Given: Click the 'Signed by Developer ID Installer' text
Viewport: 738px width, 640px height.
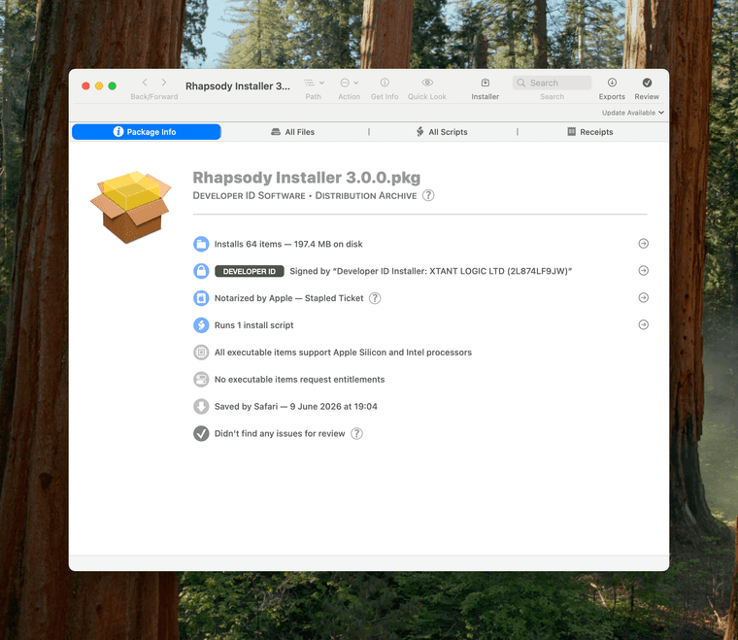Looking at the screenshot, I should click(430, 271).
